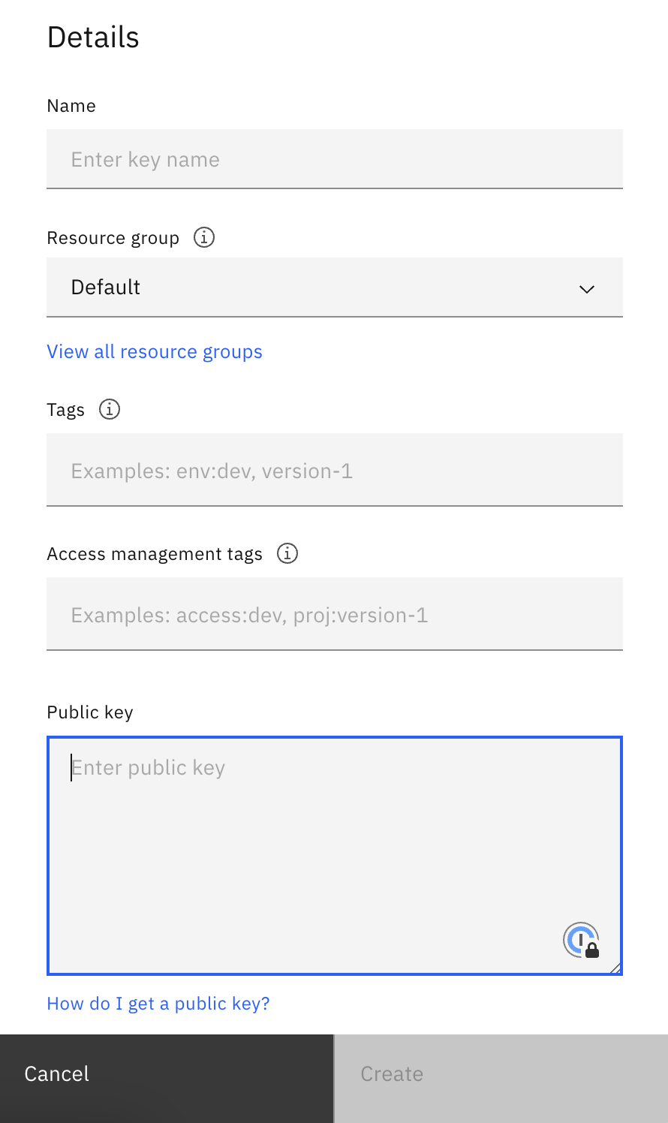Click the resize handle of the public key box
This screenshot has height=1123, width=668.
click(617, 966)
